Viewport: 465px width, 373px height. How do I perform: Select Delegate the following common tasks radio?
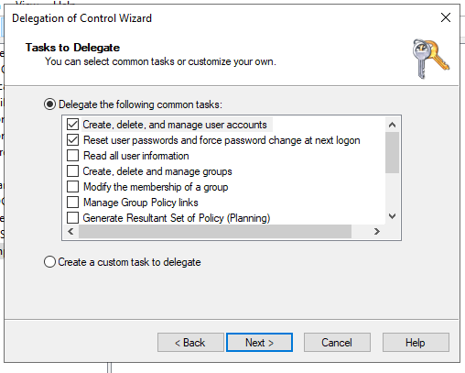pyautogui.click(x=49, y=104)
